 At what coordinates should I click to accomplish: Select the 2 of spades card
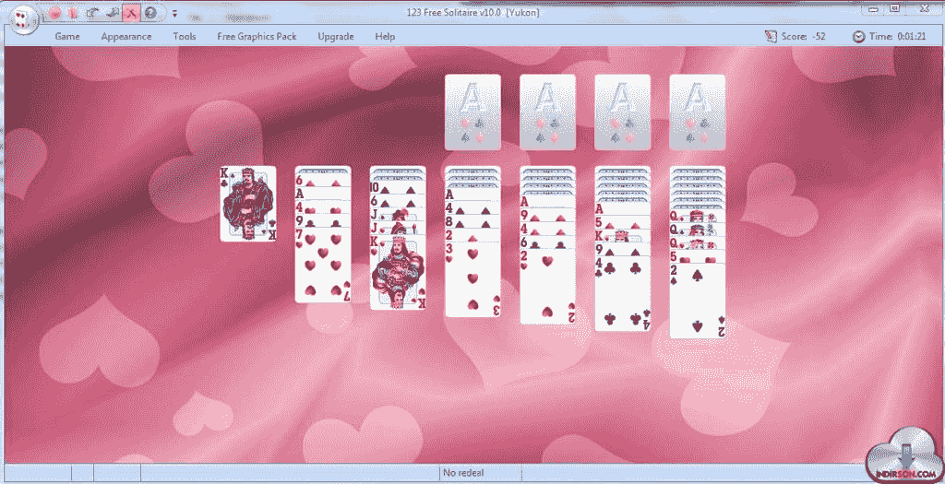[698, 301]
